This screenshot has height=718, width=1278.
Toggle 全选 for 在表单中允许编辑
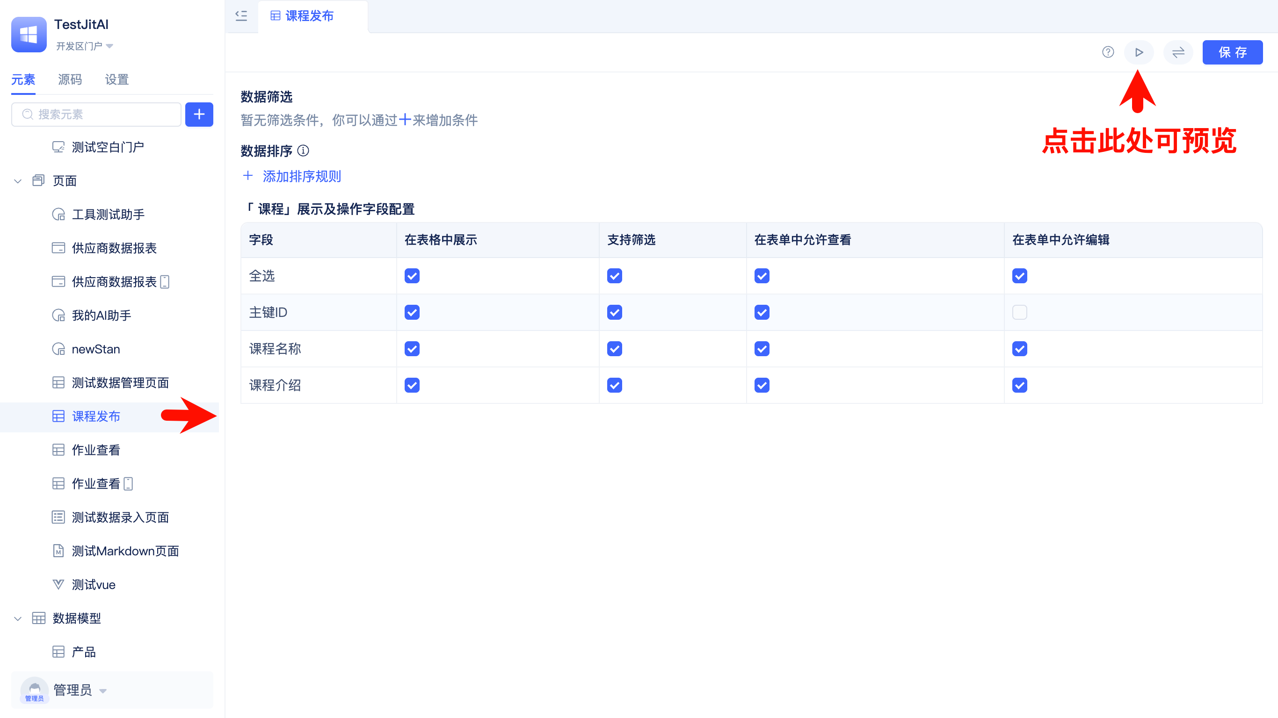point(1019,276)
